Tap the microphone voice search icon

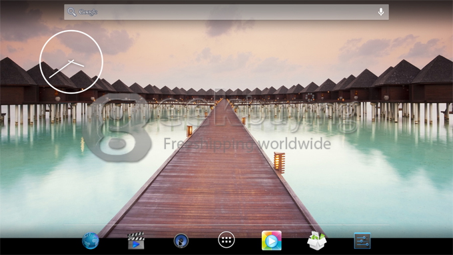pos(381,12)
